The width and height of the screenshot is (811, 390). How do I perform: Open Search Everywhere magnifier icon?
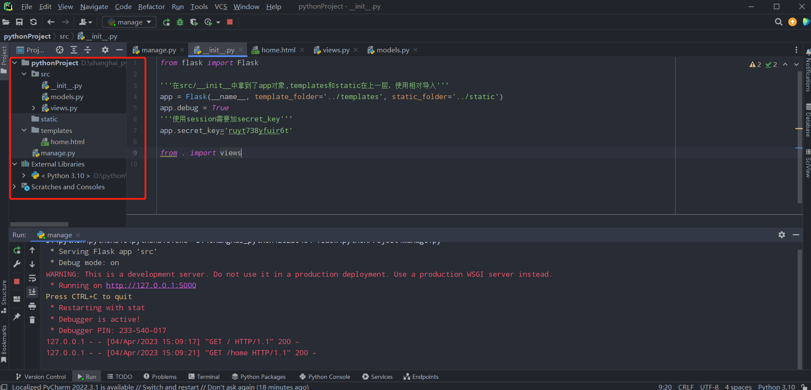[778, 22]
